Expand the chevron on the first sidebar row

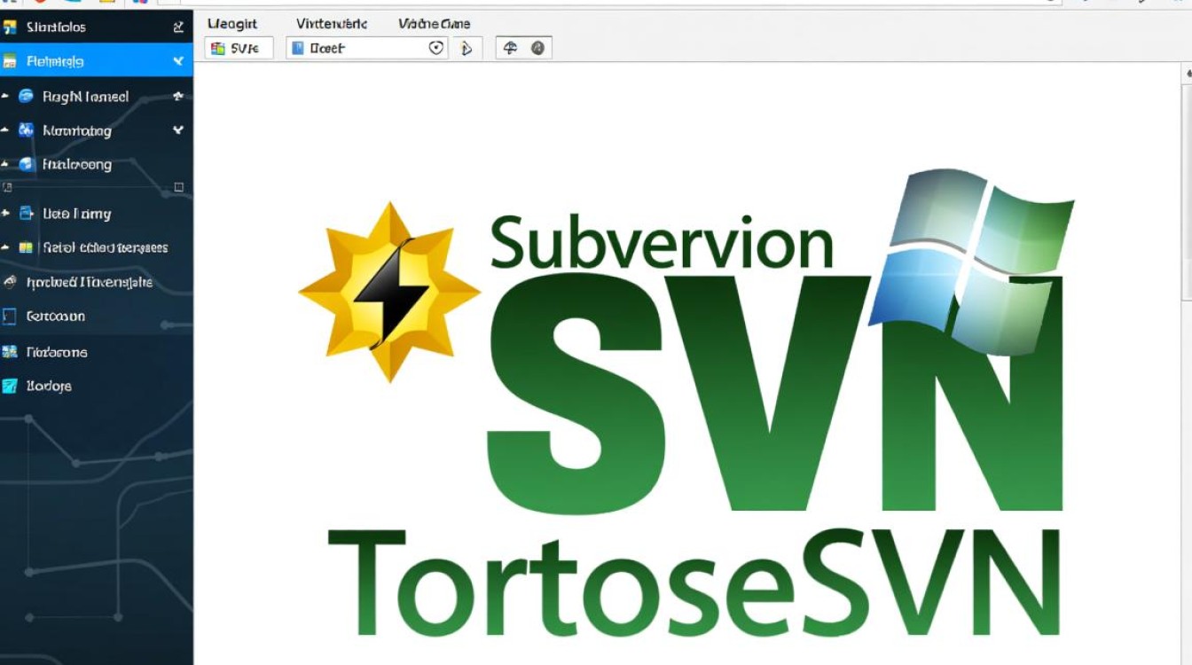[x=181, y=27]
